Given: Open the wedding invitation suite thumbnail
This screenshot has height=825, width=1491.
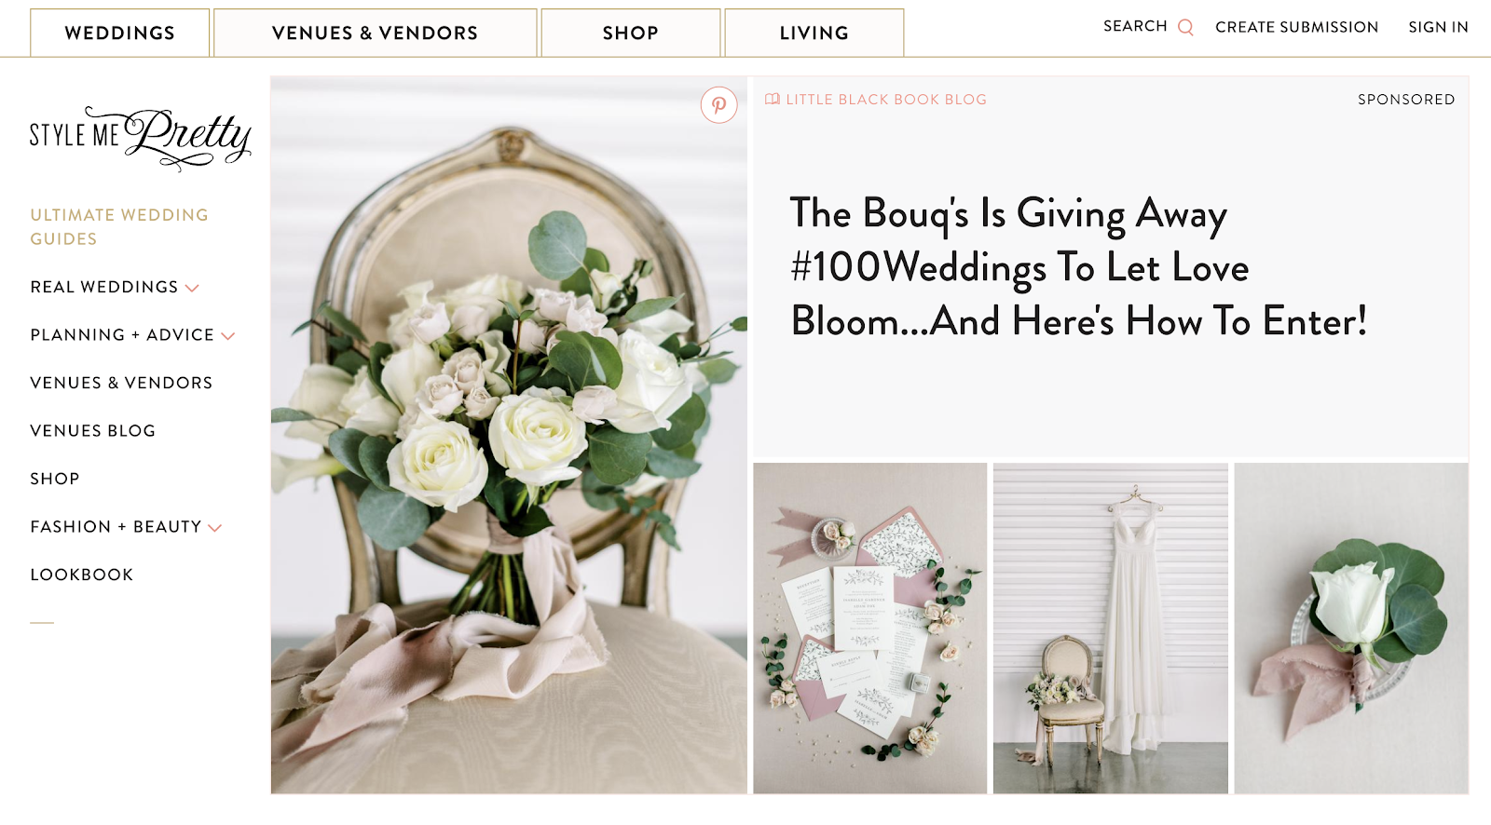Looking at the screenshot, I should 869,629.
